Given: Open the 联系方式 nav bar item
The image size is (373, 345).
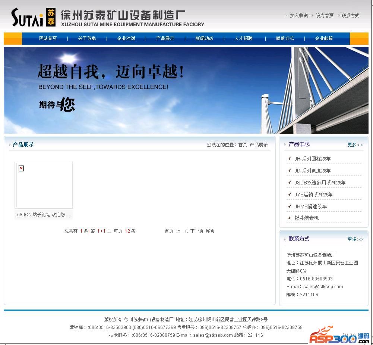Looking at the screenshot, I should click(x=285, y=38).
